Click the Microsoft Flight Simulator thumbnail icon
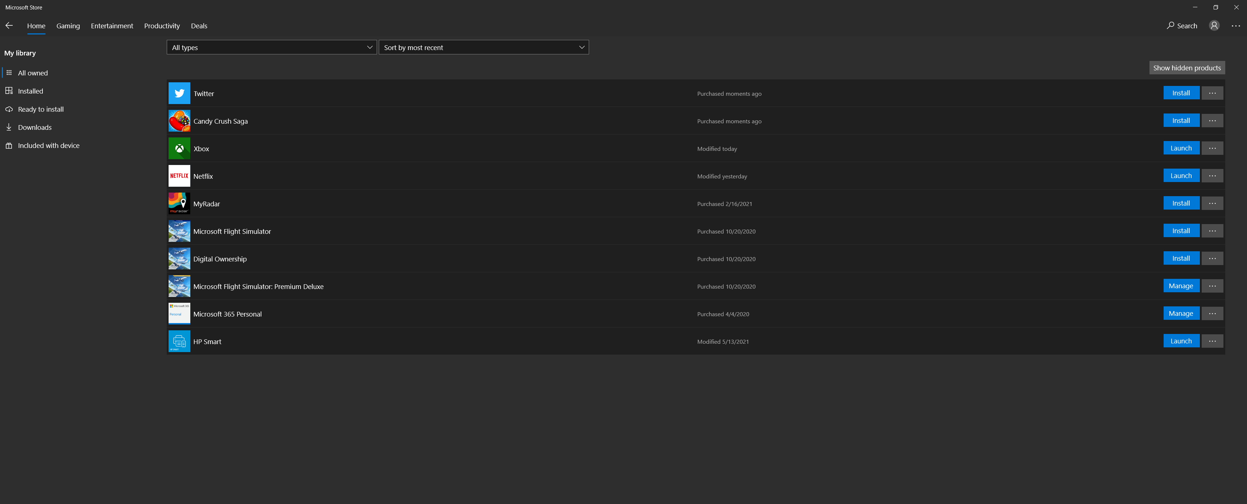Image resolution: width=1247 pixels, height=504 pixels. pos(179,231)
